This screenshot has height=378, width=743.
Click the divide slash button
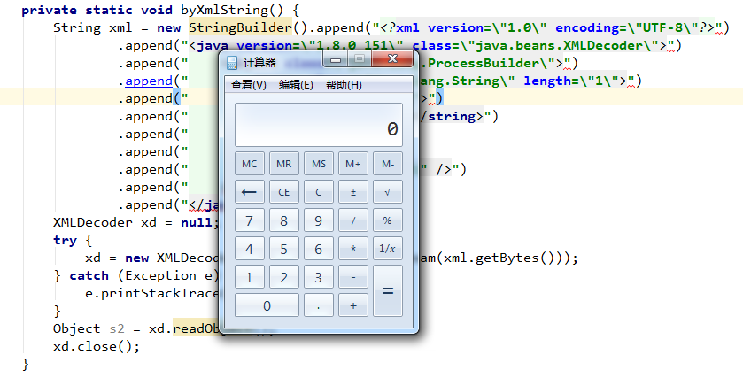click(x=352, y=220)
